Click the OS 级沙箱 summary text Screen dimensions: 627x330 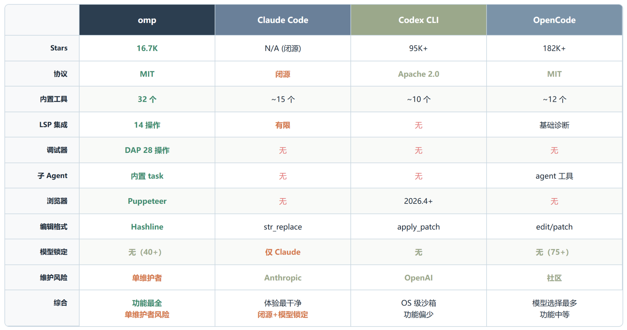419,303
